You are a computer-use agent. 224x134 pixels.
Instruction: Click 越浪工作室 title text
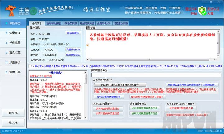[97, 9]
